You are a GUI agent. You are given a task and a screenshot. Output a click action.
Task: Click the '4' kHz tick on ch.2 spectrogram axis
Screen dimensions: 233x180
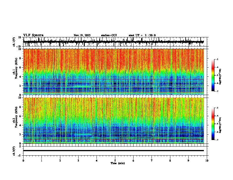[21, 125]
